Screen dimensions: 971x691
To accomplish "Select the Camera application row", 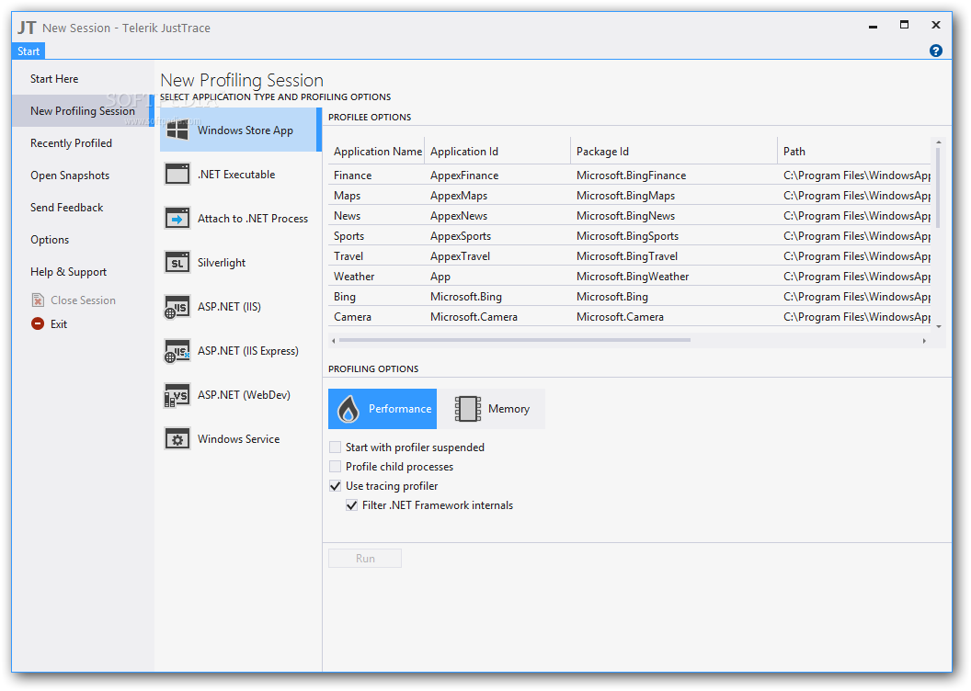I will click(x=629, y=317).
